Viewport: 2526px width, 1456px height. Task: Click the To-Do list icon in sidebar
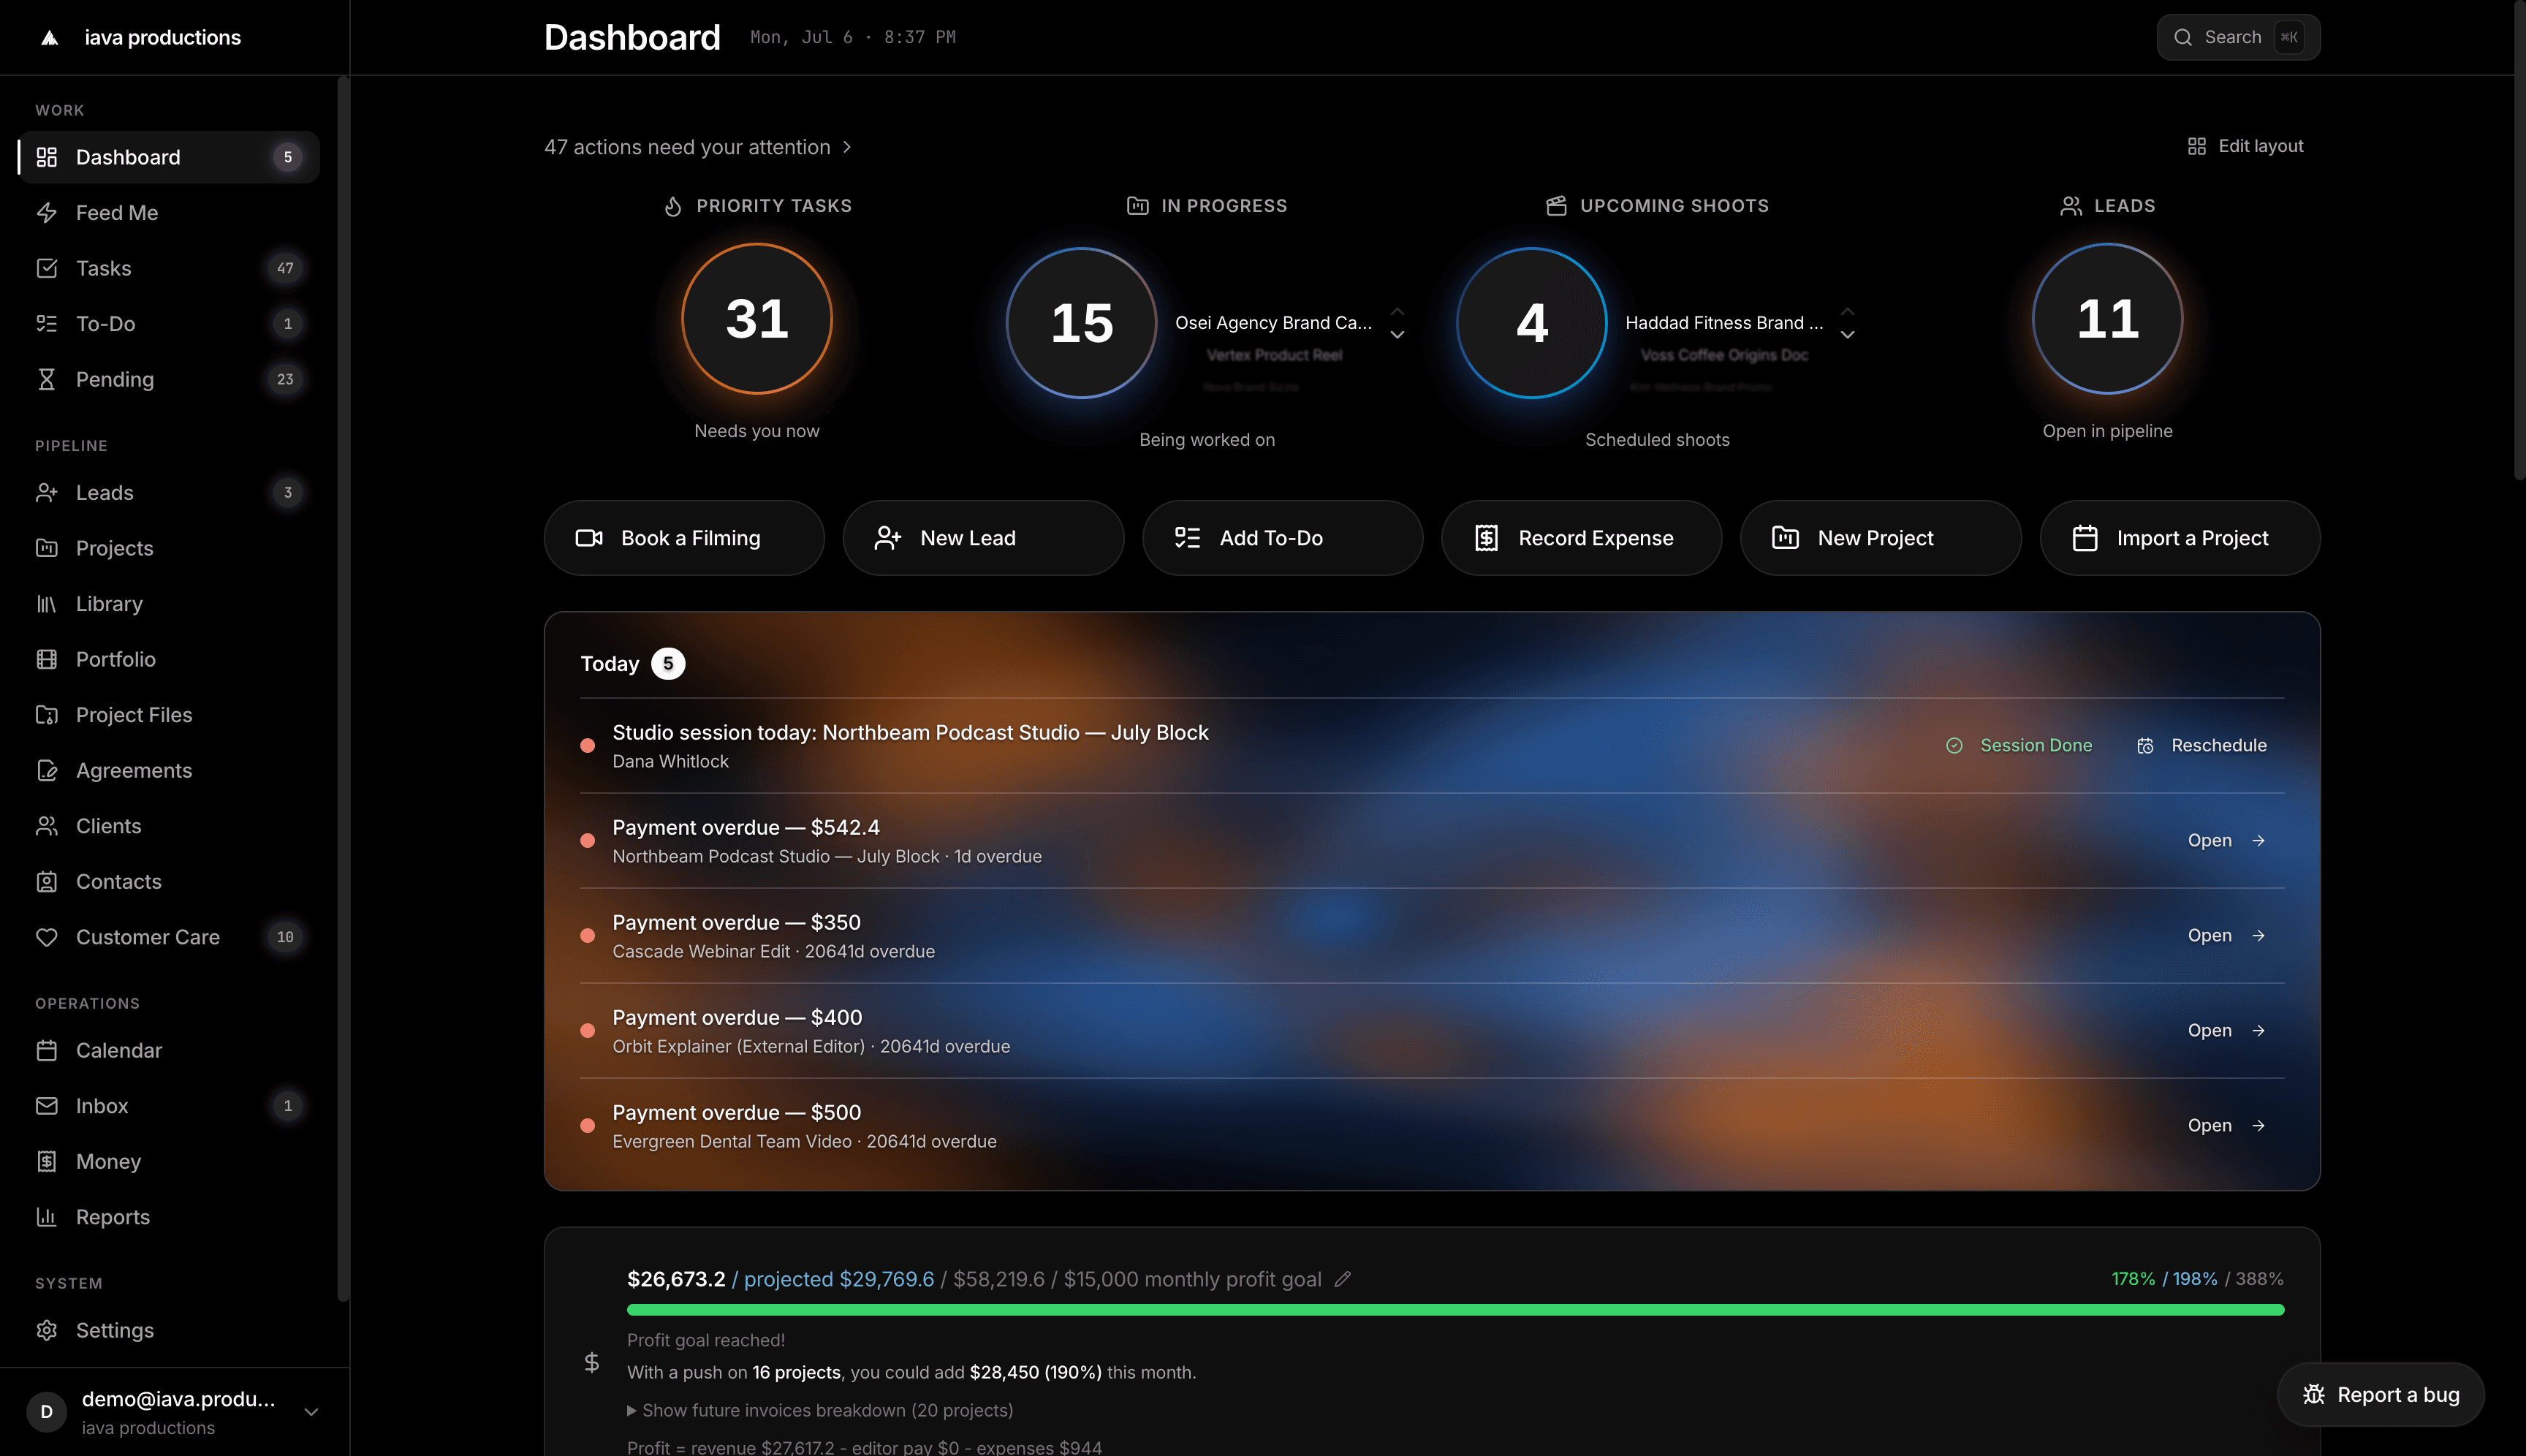(46, 324)
